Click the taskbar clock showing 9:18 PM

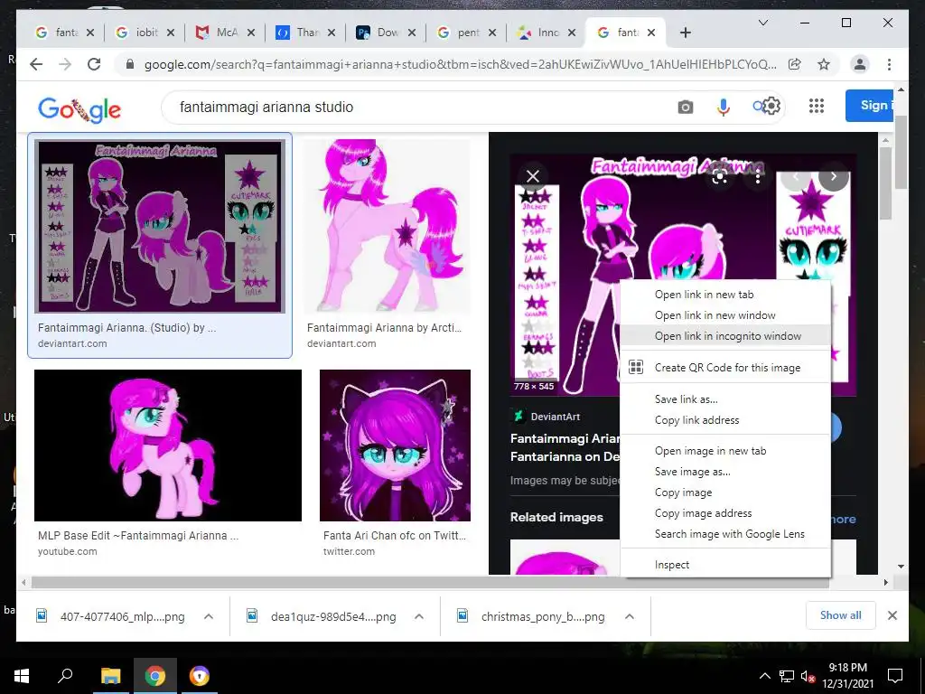tap(847, 676)
